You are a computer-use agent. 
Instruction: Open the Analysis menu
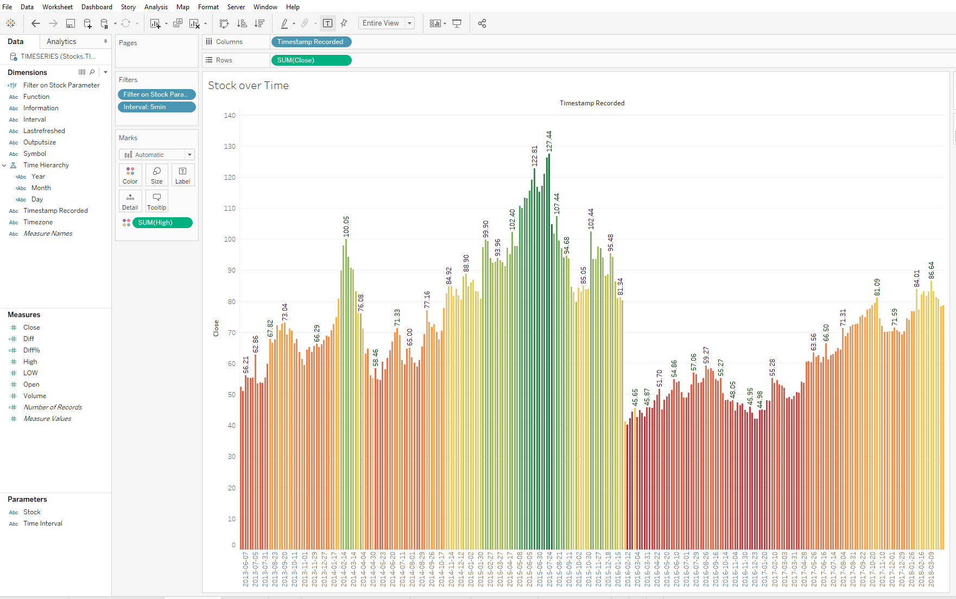click(156, 7)
